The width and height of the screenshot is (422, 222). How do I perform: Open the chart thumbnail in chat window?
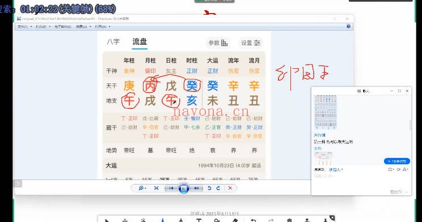(326, 112)
